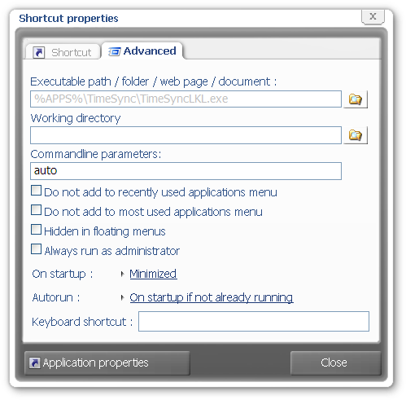Check 'Do not add to recently used applications menu'

click(x=36, y=191)
